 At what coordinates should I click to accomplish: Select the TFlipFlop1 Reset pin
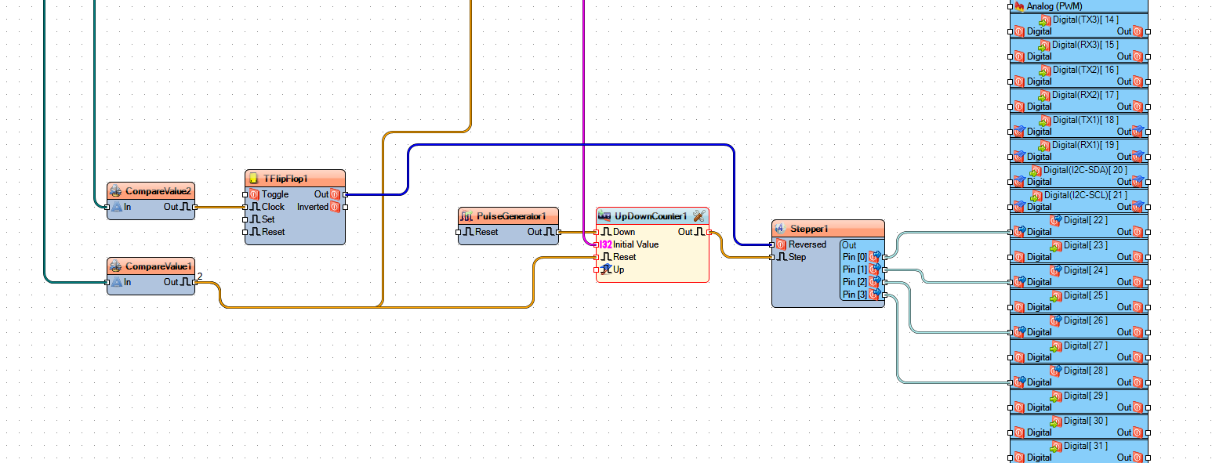click(245, 232)
